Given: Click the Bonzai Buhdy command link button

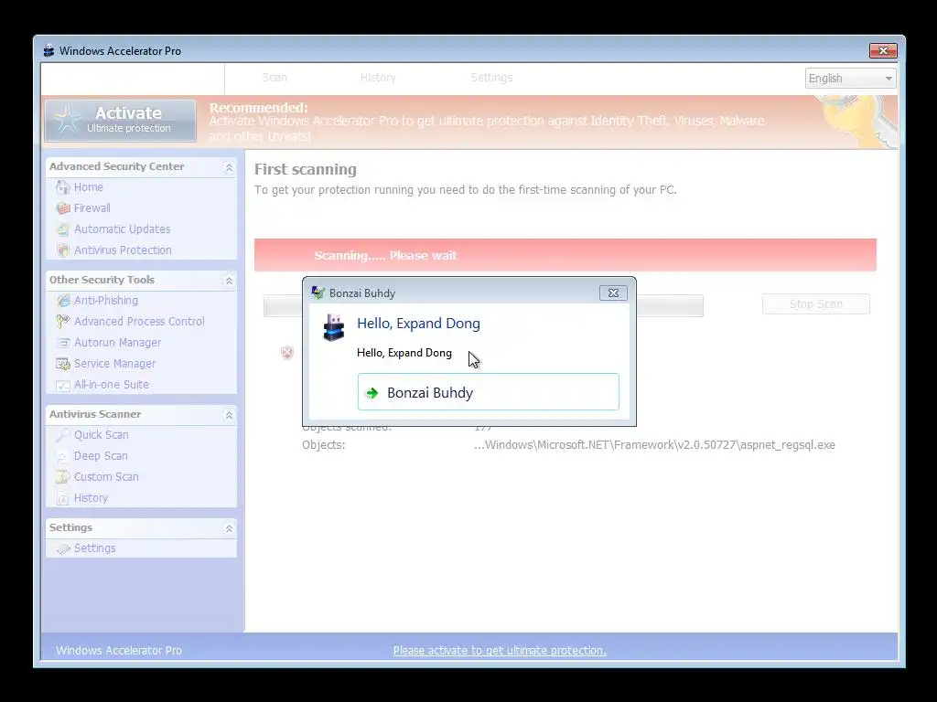Looking at the screenshot, I should [489, 392].
